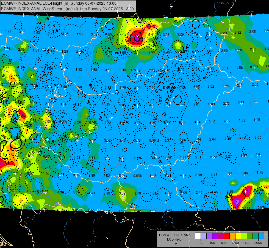269x248 pixels.
Task: Click the wind shear value "3.59"
Action: 122,193
